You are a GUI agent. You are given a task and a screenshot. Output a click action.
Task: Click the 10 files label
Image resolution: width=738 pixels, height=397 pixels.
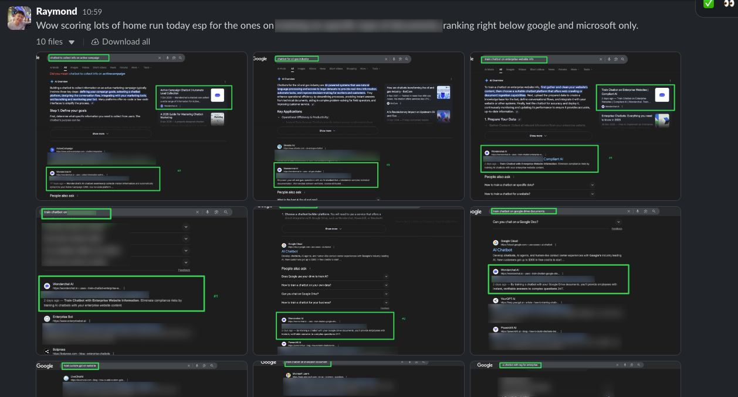point(49,42)
